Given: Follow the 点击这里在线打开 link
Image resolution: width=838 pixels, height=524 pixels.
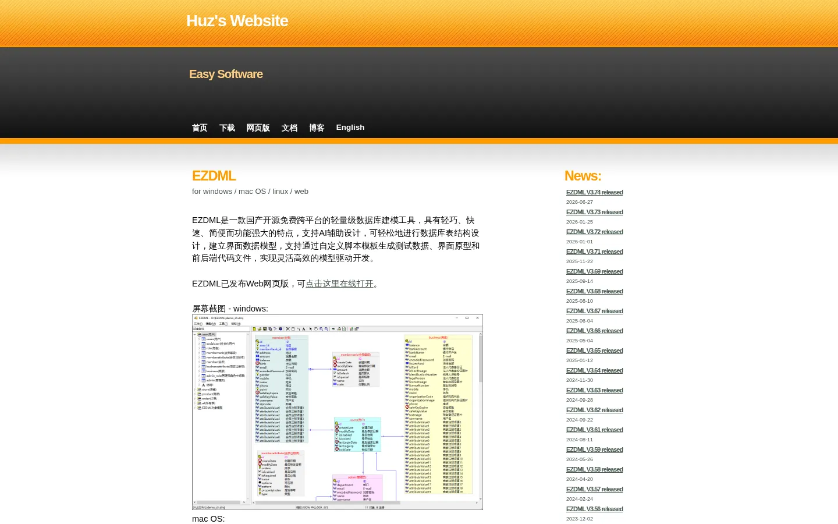Looking at the screenshot, I should [x=339, y=284].
